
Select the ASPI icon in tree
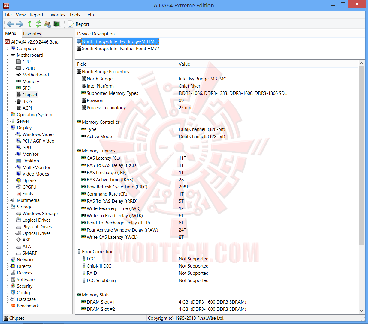(19, 240)
